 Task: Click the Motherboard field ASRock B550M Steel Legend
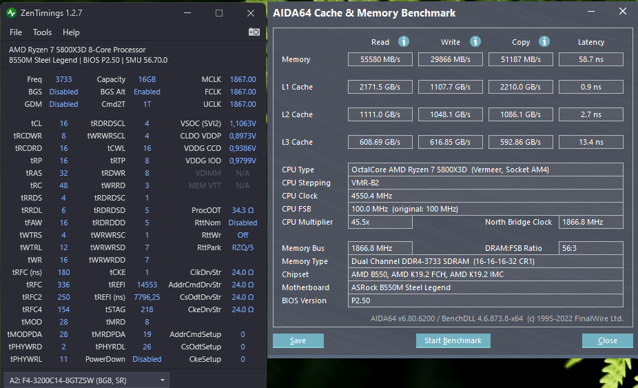click(x=486, y=287)
